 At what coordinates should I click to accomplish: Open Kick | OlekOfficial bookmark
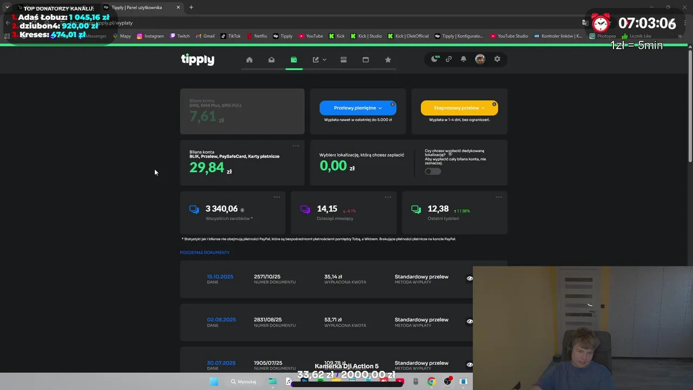pos(409,36)
